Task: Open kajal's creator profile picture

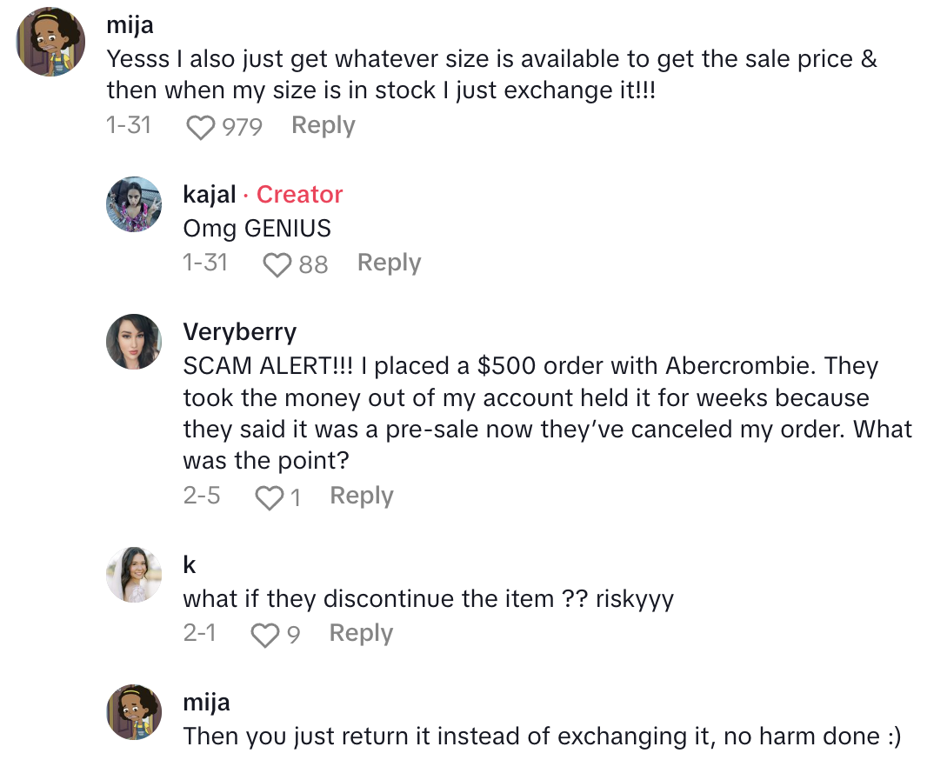Action: [134, 204]
